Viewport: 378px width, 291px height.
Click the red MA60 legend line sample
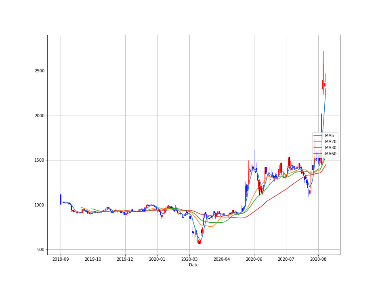[x=318, y=154]
